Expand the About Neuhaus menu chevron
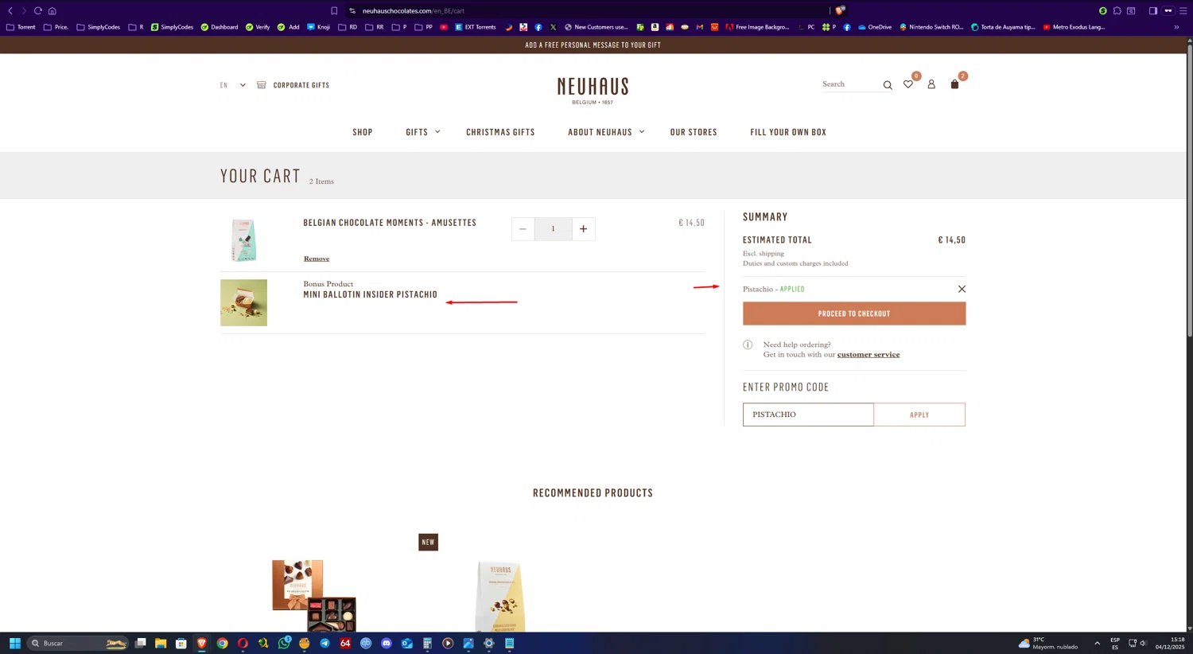The image size is (1193, 654). [642, 132]
